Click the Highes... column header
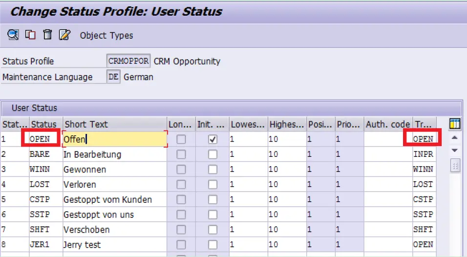This screenshot has height=257, width=467. pos(287,124)
